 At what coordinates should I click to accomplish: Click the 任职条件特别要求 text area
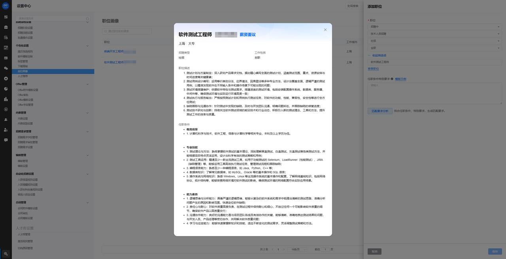pos(435,94)
